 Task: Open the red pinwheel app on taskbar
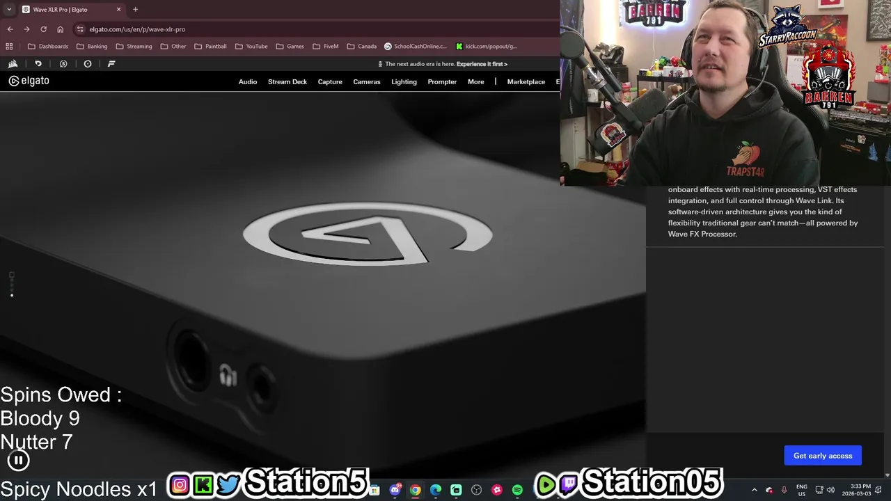point(496,490)
